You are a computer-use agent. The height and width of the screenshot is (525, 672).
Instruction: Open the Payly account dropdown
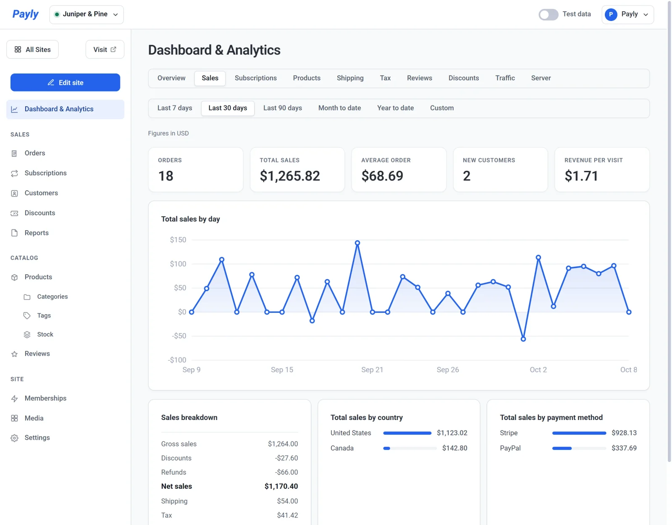(x=627, y=14)
